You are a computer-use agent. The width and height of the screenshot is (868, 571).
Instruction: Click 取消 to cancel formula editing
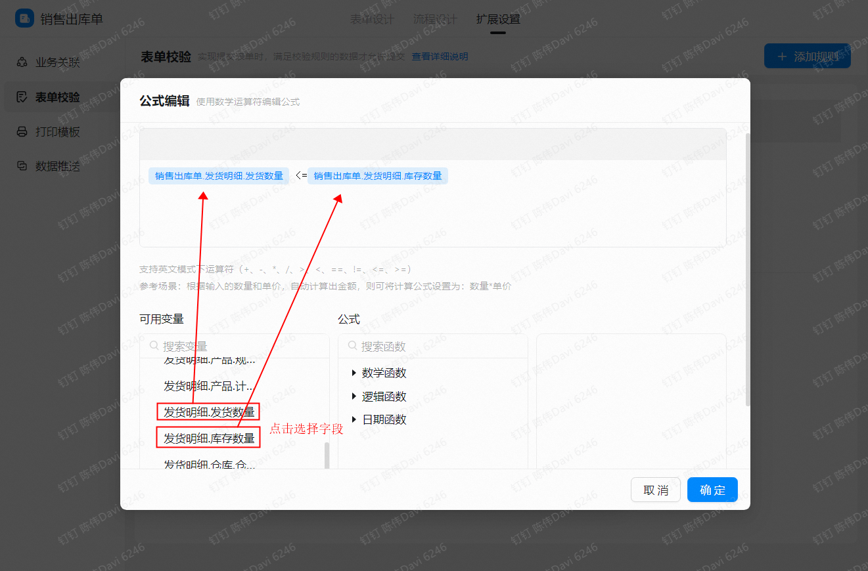point(656,490)
